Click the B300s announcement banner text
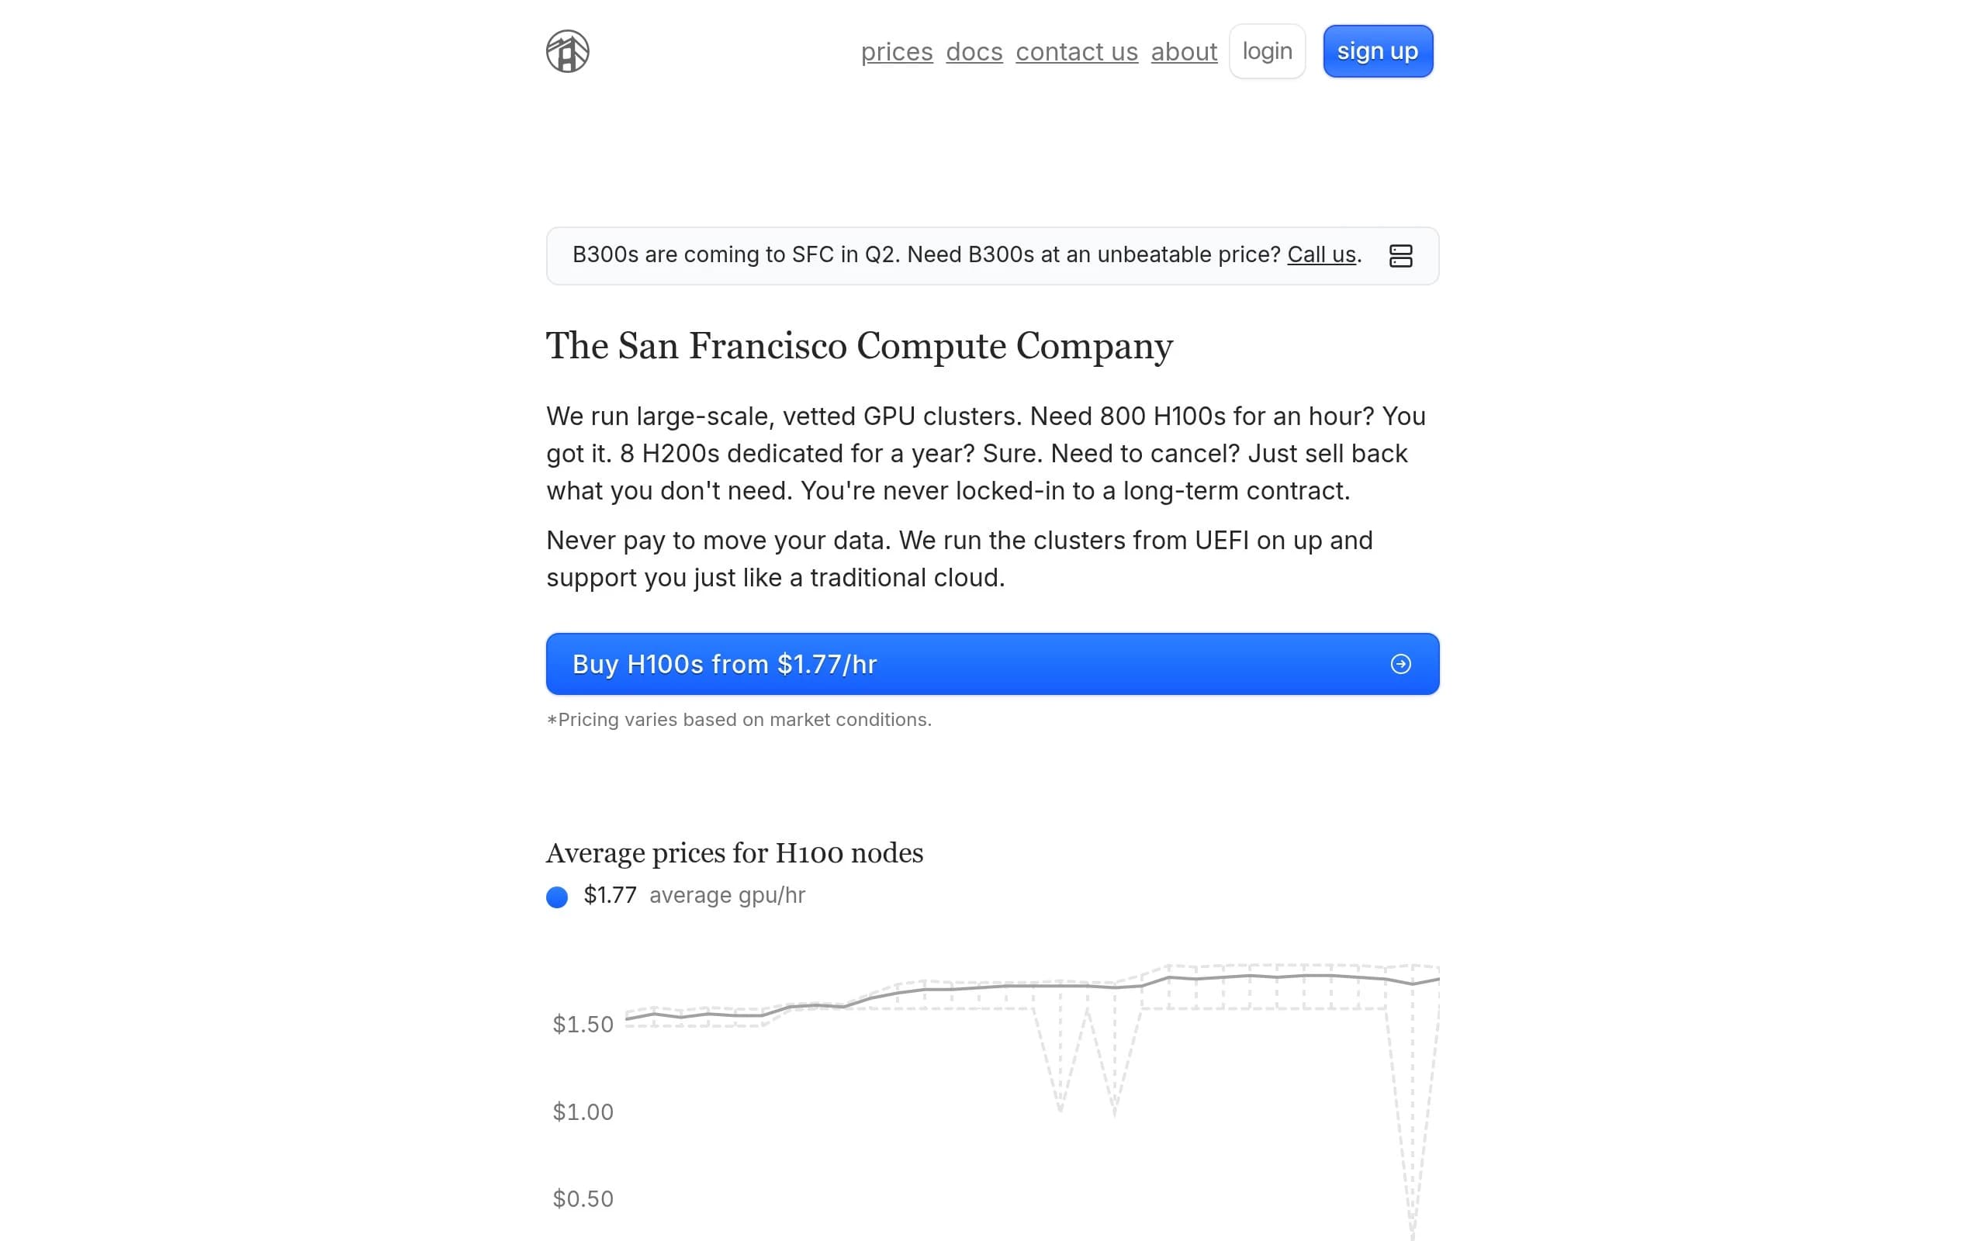Viewport: 1986px width, 1241px height. tap(925, 255)
